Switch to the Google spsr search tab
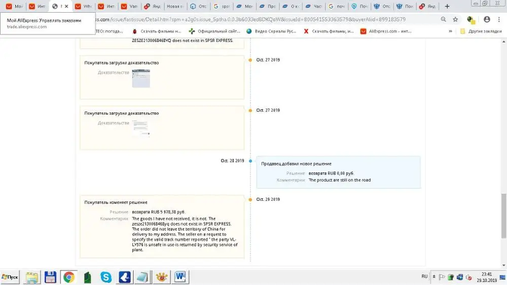This screenshot has width=507, height=285. tap(222, 6)
